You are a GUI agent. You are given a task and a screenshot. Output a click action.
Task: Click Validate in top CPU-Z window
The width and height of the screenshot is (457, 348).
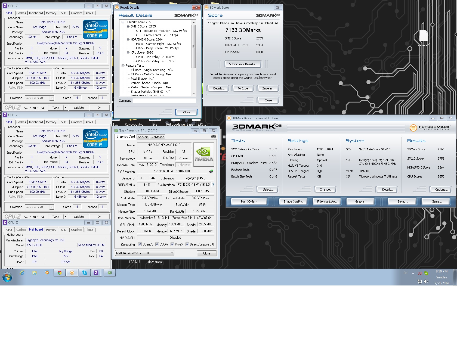(x=79, y=108)
